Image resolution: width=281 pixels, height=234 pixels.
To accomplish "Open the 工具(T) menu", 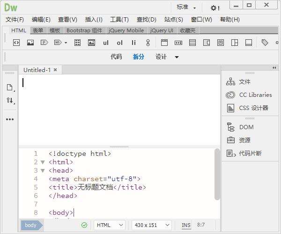I will click(119, 19).
